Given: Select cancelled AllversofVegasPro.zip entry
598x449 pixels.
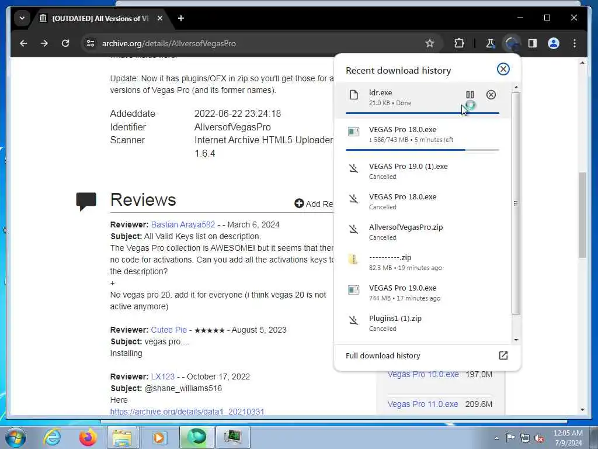Looking at the screenshot, I should [422, 232].
